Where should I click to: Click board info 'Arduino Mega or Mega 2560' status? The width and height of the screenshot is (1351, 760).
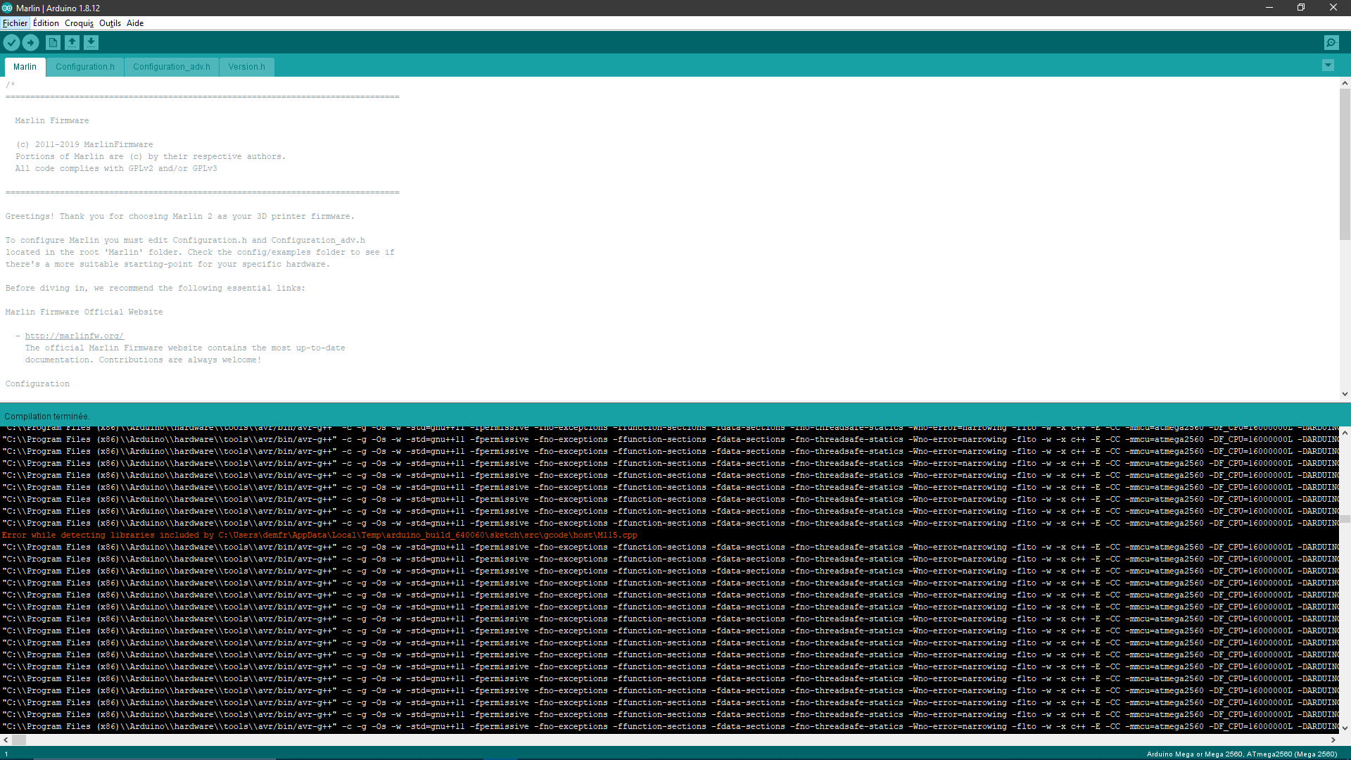coord(1241,754)
